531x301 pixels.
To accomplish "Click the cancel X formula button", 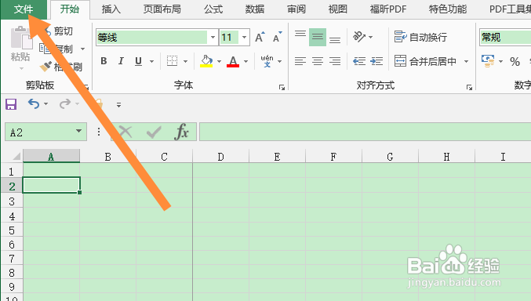I will pos(126,132).
